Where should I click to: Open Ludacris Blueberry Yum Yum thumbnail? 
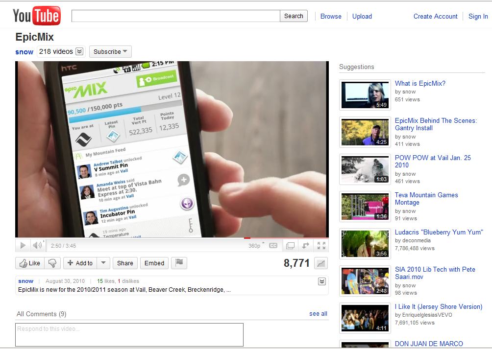point(365,244)
